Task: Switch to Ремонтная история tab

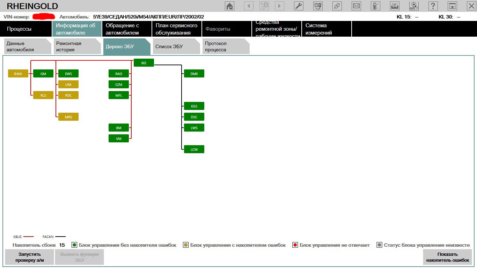Action: point(77,46)
